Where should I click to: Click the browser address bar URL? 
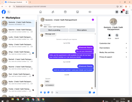(x=31, y=7)
